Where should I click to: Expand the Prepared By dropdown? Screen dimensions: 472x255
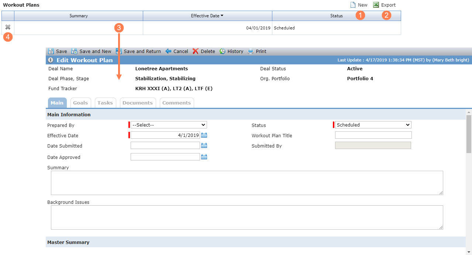[169, 125]
